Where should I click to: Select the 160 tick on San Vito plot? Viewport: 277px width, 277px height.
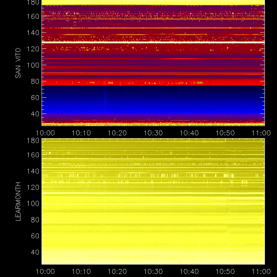tap(33, 16)
